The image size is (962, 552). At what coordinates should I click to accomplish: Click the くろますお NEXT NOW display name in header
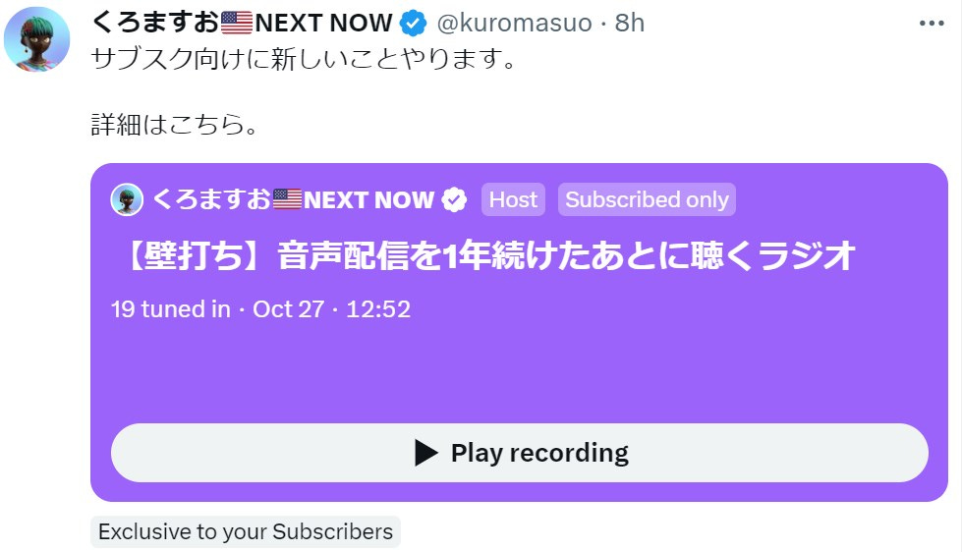point(242,23)
